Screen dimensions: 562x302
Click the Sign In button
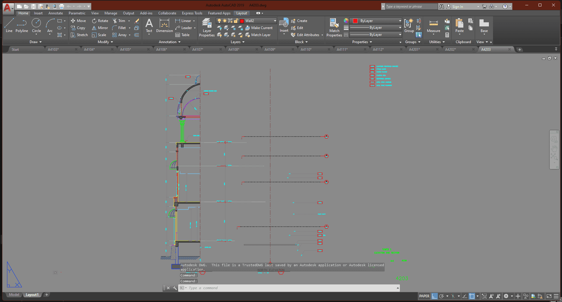click(457, 6)
